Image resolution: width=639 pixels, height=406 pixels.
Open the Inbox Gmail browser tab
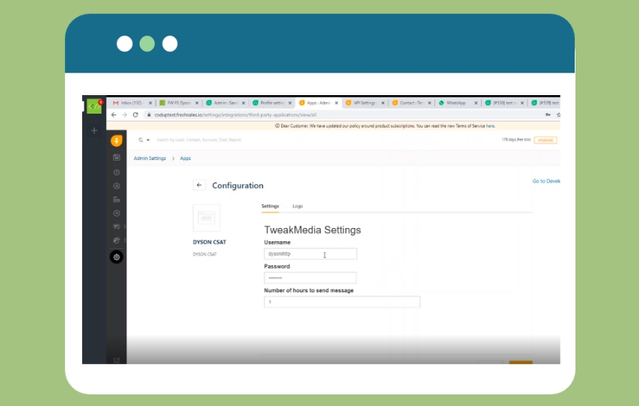click(x=130, y=103)
